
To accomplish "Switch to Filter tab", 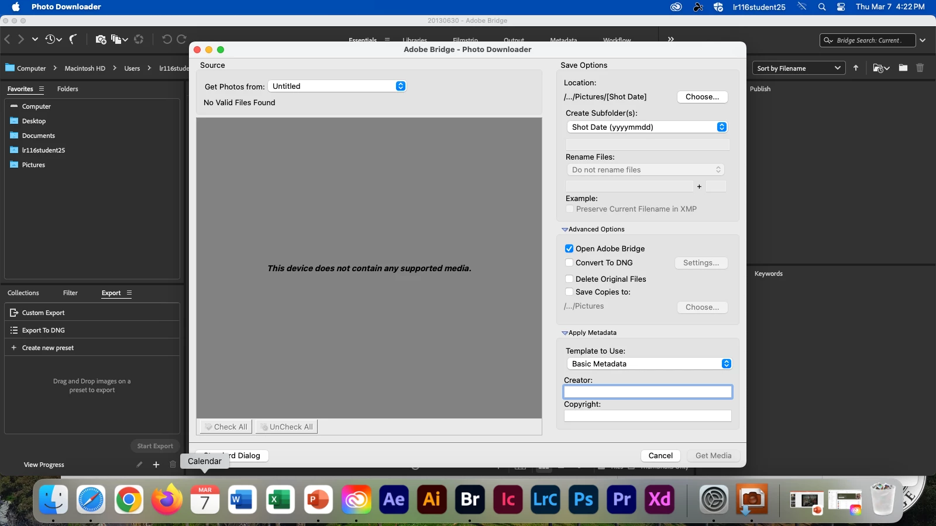I will pyautogui.click(x=70, y=293).
